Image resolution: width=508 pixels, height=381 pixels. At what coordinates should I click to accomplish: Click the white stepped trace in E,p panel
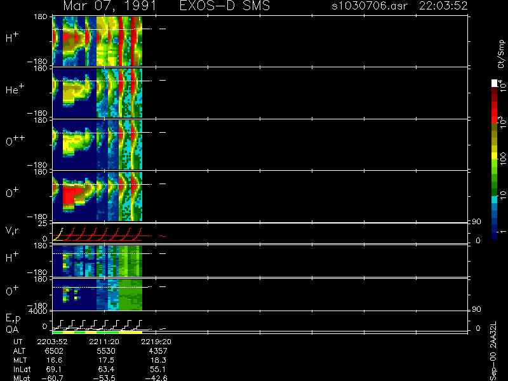[x=97, y=324]
